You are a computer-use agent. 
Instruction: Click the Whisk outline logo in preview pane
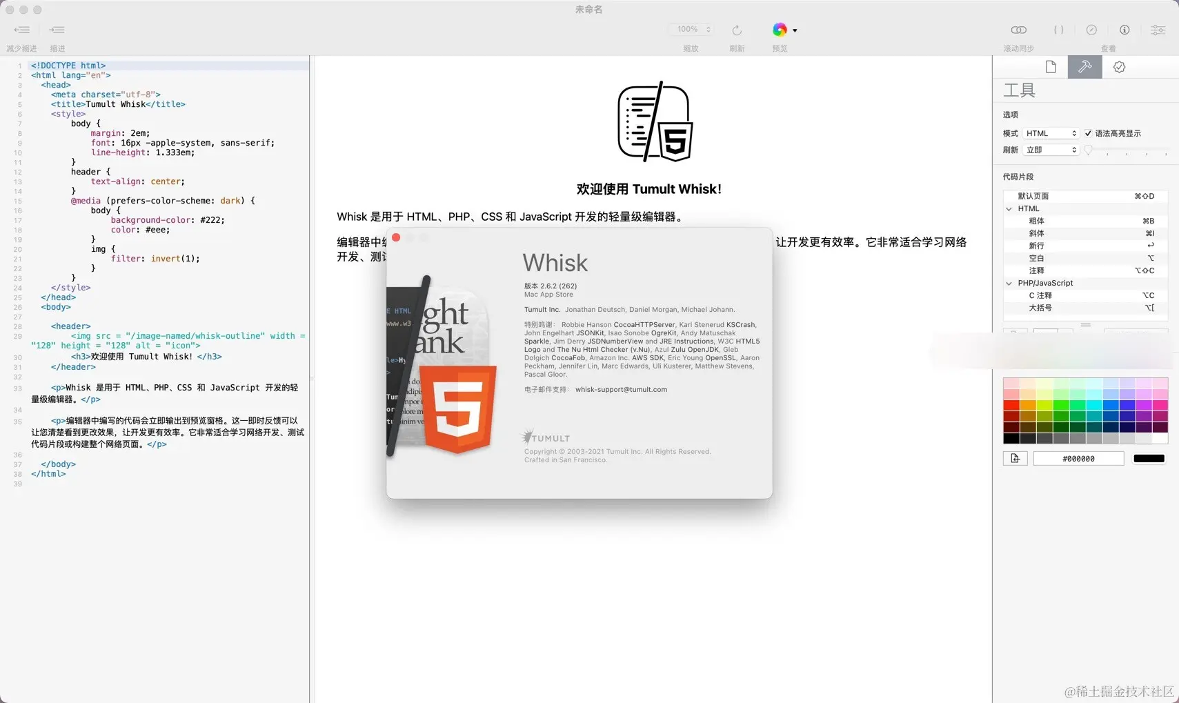click(655, 121)
